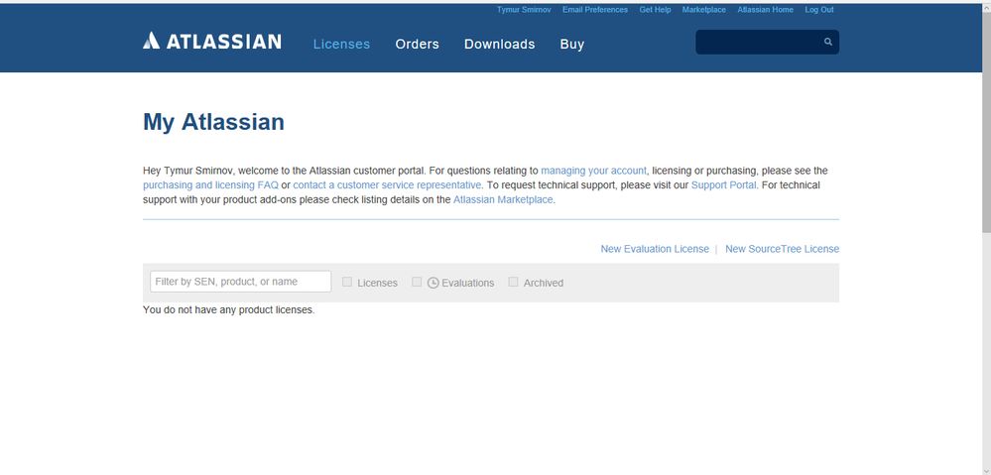Open the managing your account link
The height and width of the screenshot is (475, 991).
[593, 171]
